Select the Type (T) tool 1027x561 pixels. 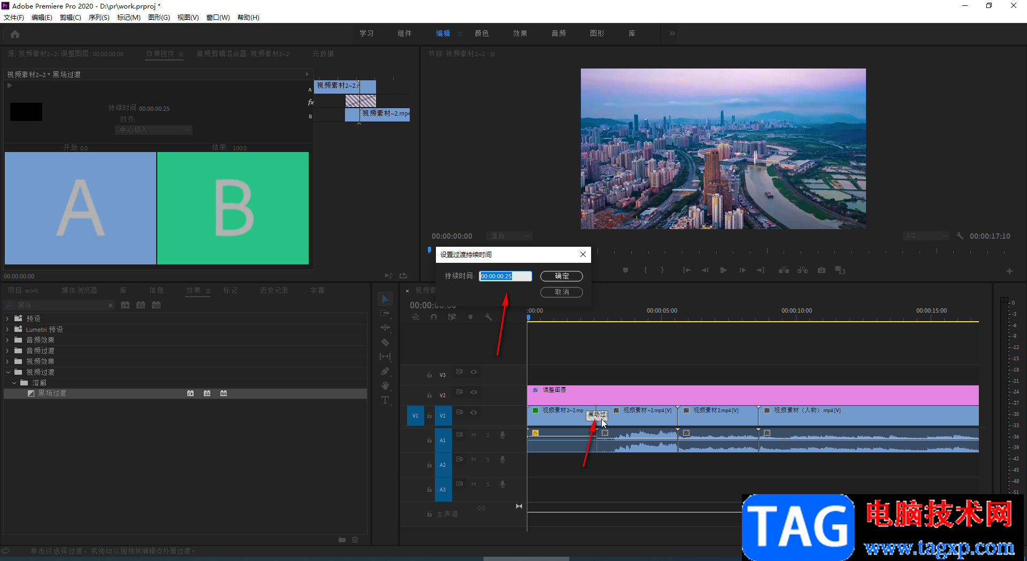[x=385, y=400]
